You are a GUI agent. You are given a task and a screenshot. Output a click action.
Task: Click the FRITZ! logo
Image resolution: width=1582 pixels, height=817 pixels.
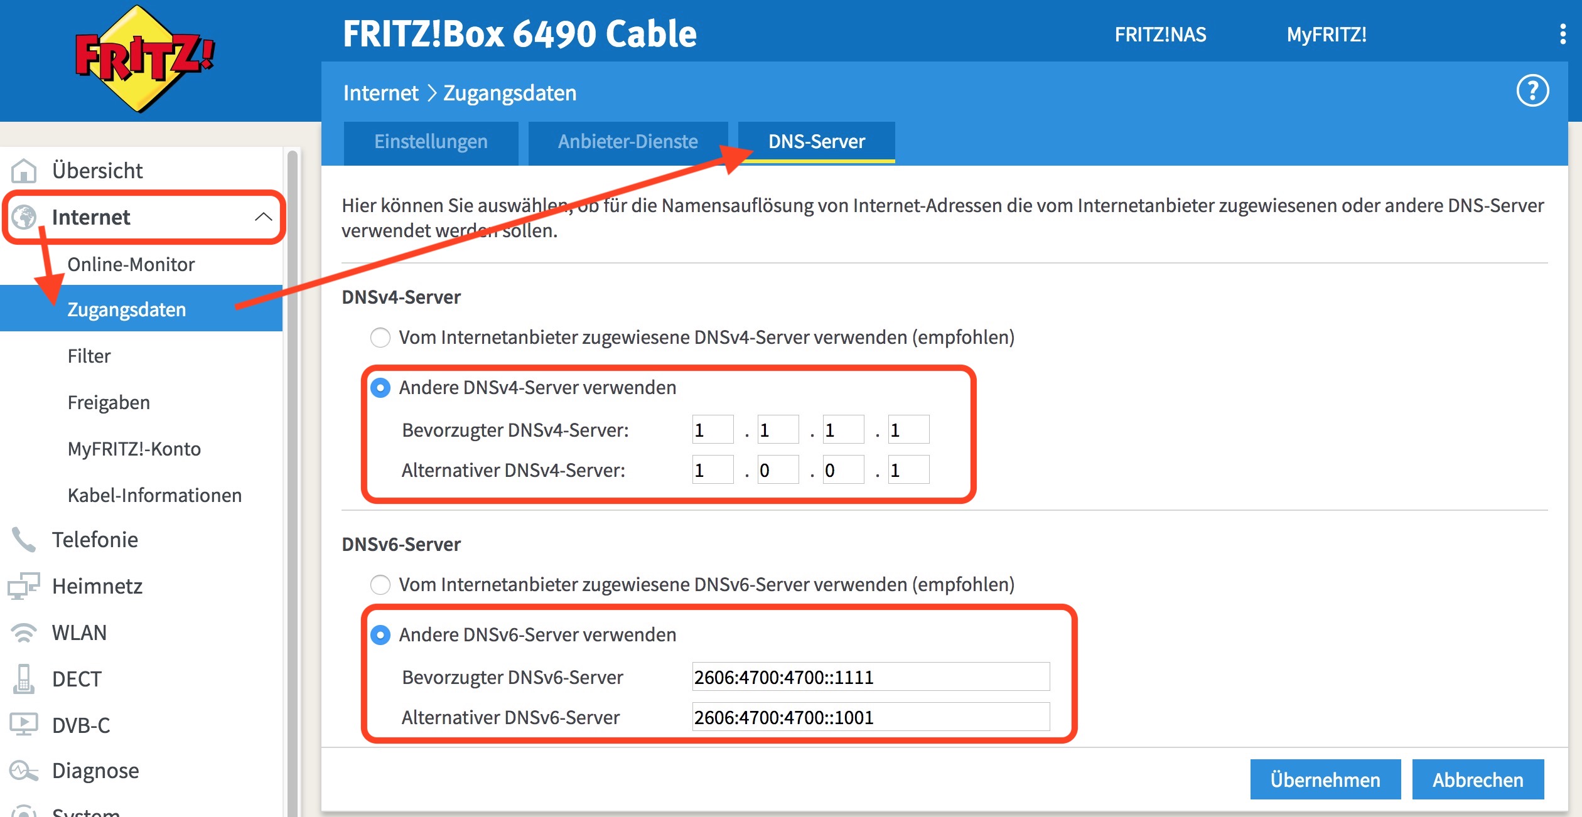click(144, 59)
